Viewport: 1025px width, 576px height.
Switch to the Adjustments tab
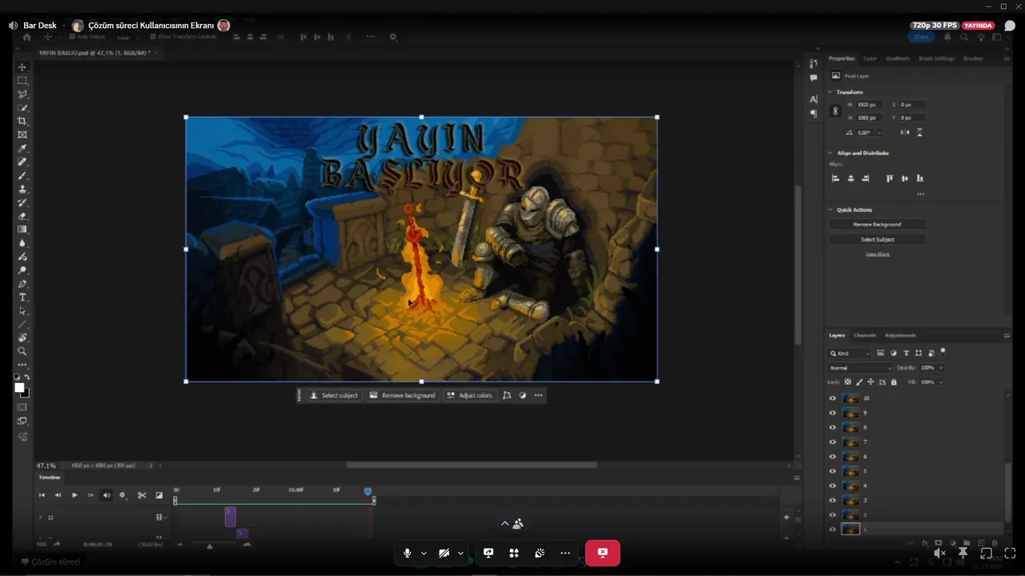click(900, 335)
